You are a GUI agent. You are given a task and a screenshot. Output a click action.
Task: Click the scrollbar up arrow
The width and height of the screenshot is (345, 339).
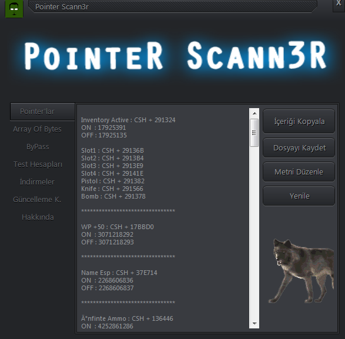[254, 113]
